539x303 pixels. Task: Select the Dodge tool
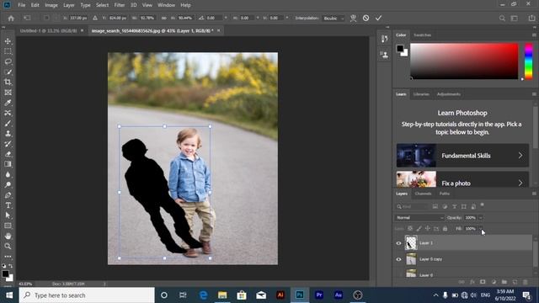click(8, 185)
